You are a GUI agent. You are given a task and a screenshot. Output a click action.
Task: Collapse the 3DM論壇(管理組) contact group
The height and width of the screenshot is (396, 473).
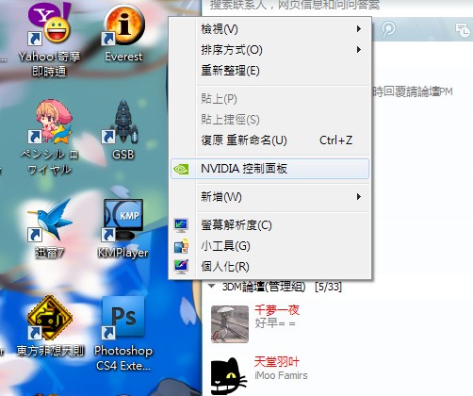[x=211, y=286]
